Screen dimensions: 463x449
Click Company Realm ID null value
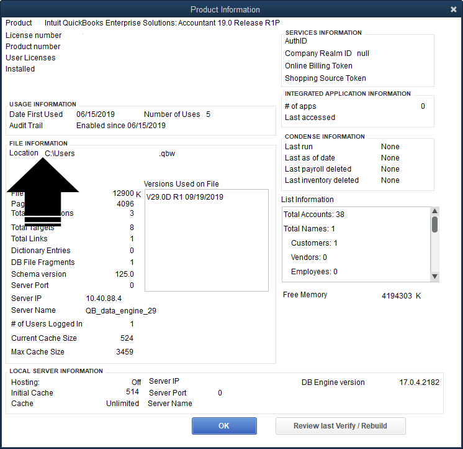363,53
